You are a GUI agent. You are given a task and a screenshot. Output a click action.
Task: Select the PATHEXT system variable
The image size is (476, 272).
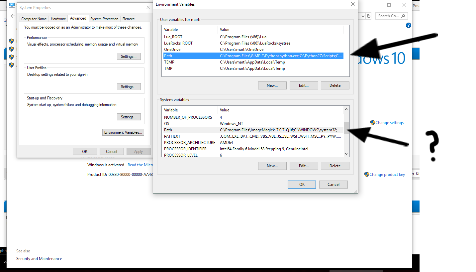click(253, 136)
